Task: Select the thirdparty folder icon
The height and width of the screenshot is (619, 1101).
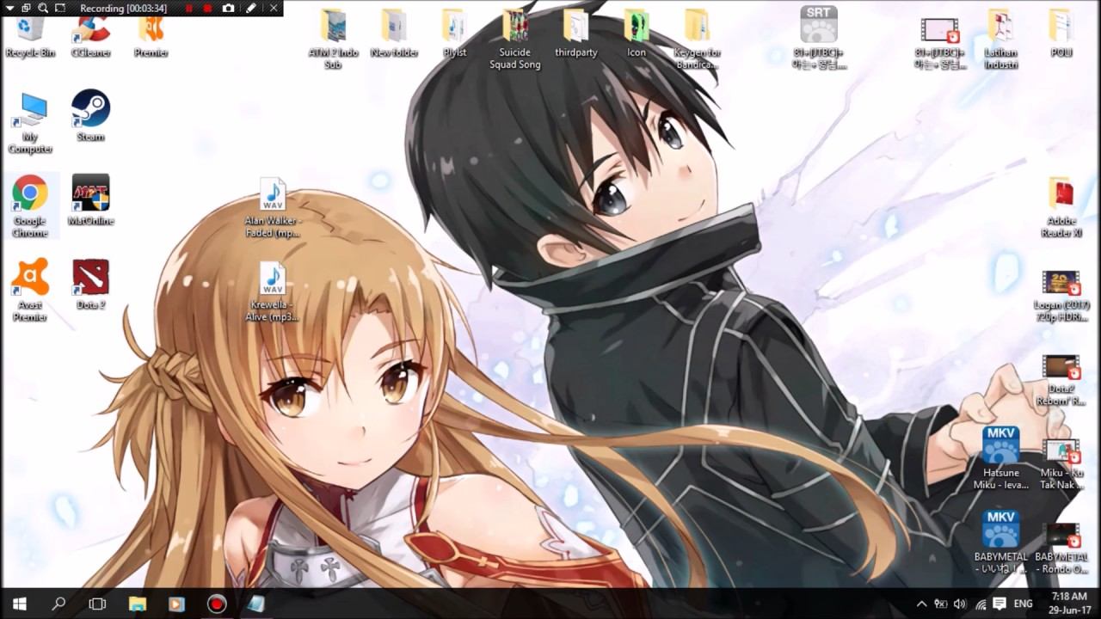Action: point(576,34)
